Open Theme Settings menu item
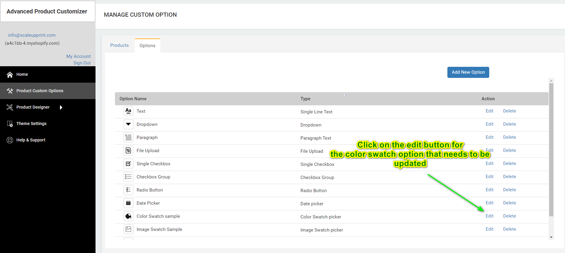The width and height of the screenshot is (565, 253). [48, 124]
